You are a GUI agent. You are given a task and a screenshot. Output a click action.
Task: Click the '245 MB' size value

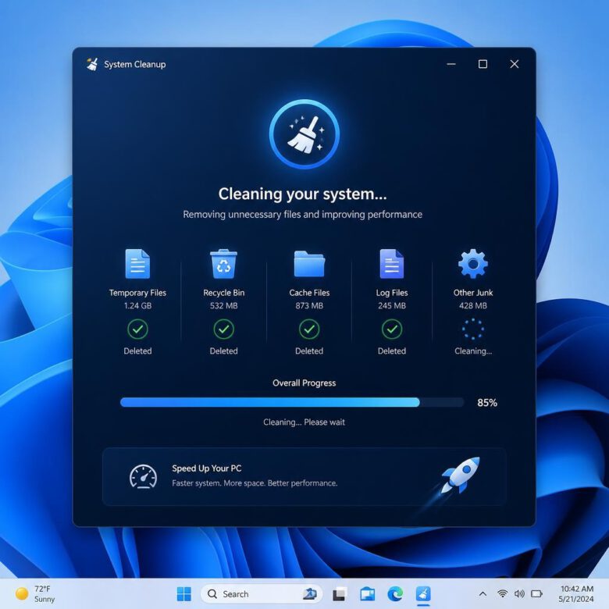coord(392,305)
